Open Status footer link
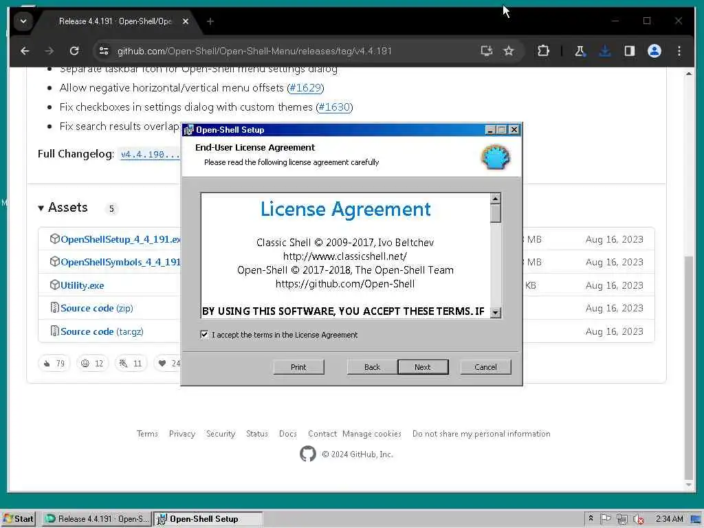 pos(257,434)
